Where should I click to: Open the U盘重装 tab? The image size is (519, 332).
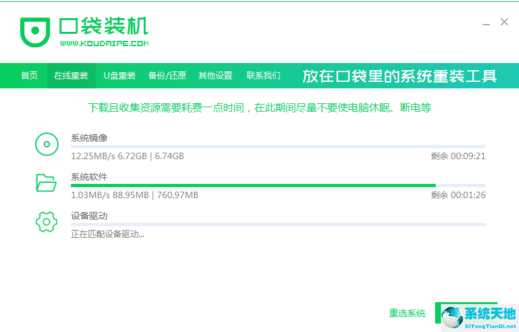(x=120, y=76)
